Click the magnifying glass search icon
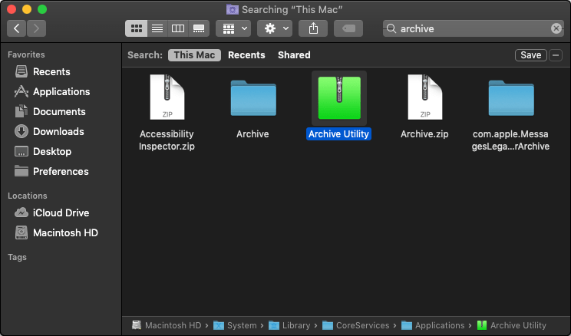 point(391,28)
